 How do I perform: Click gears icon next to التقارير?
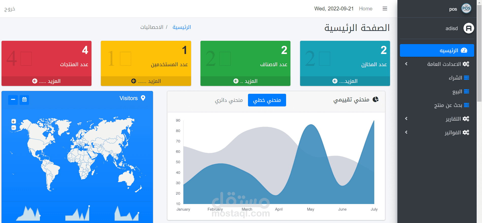[466, 119]
